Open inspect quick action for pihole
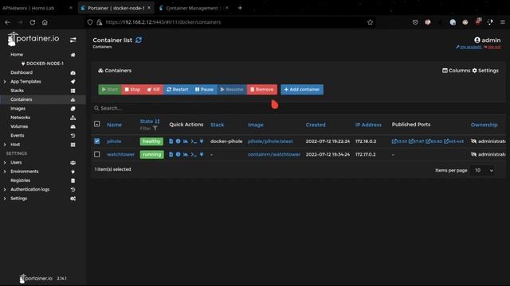 [x=178, y=141]
